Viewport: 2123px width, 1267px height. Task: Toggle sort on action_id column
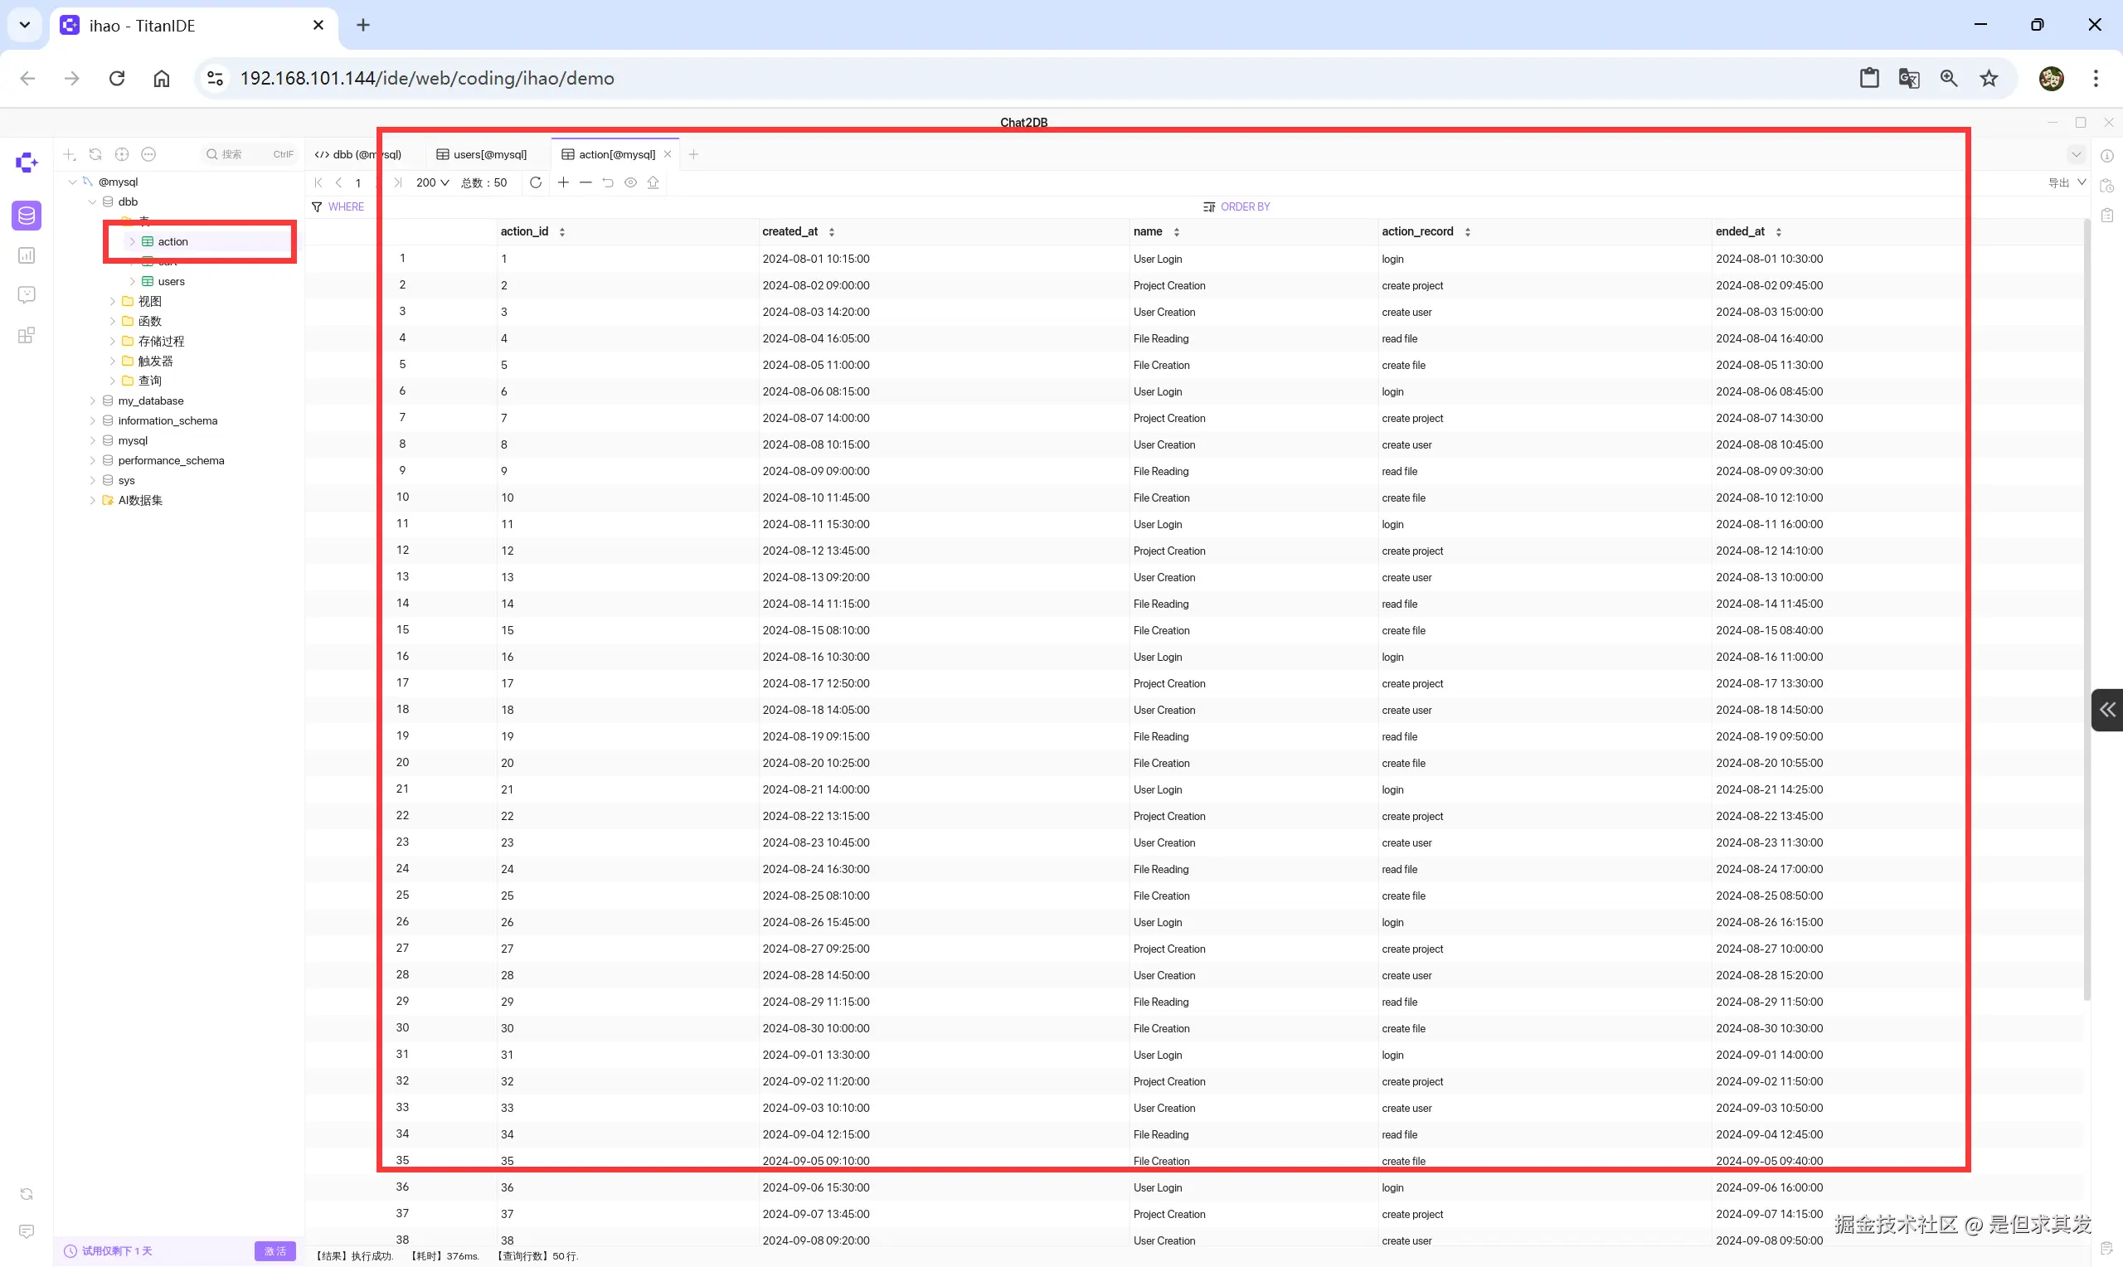point(561,232)
